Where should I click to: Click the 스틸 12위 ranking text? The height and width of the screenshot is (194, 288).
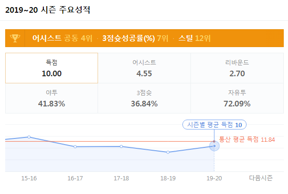195,38
